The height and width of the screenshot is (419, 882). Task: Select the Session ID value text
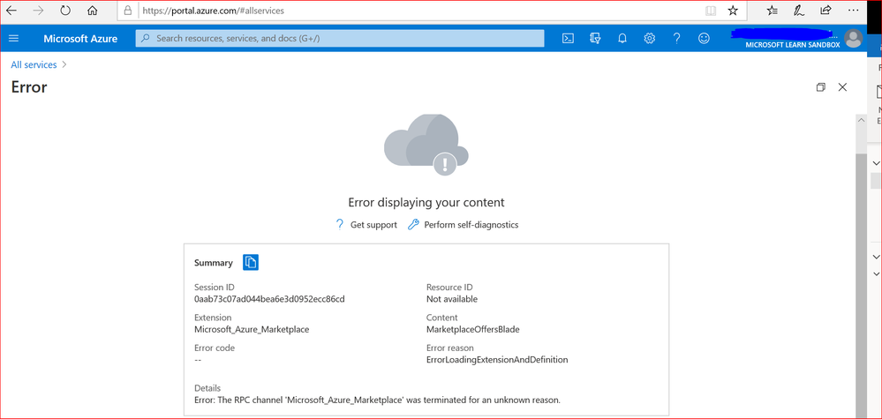pyautogui.click(x=269, y=299)
